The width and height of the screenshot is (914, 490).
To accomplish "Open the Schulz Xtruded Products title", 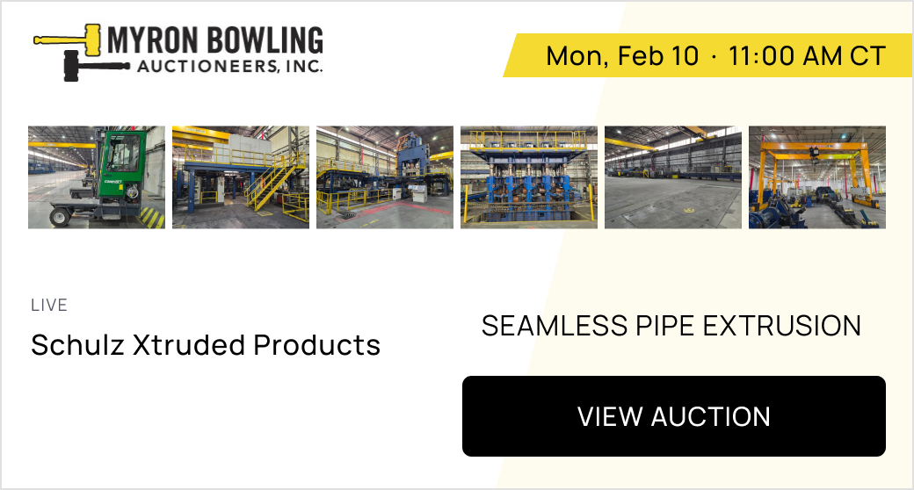I will coord(206,344).
